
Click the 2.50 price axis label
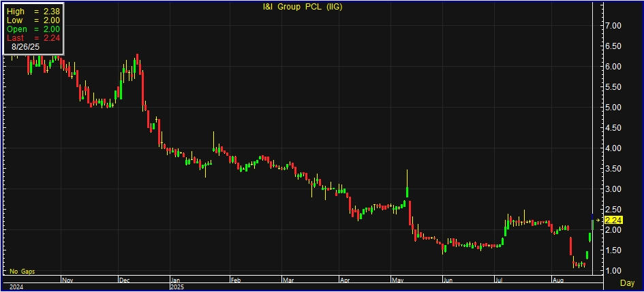pyautogui.click(x=615, y=210)
